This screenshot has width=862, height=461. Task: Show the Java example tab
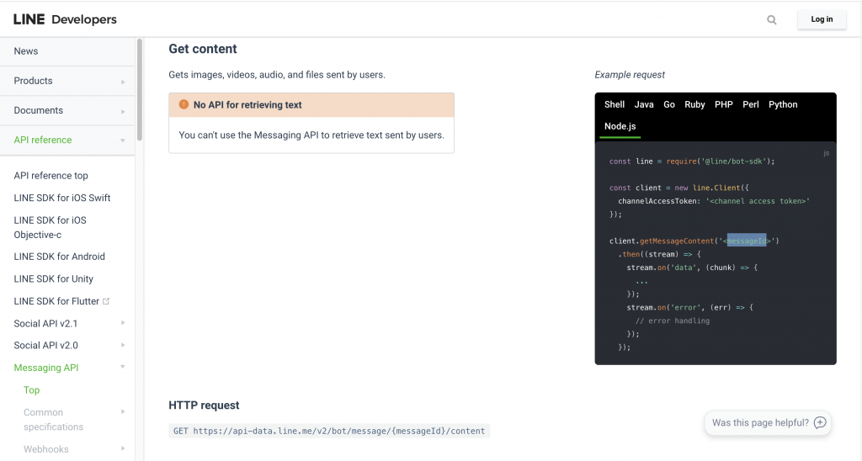644,104
